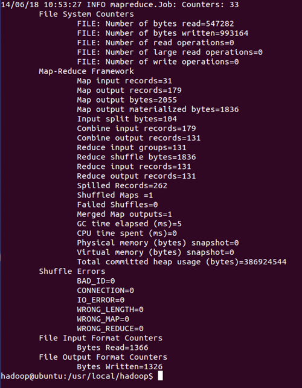Click the "Map-Reduce Framework" heading line
This screenshot has width=302, height=388.
pyautogui.click(x=86, y=71)
